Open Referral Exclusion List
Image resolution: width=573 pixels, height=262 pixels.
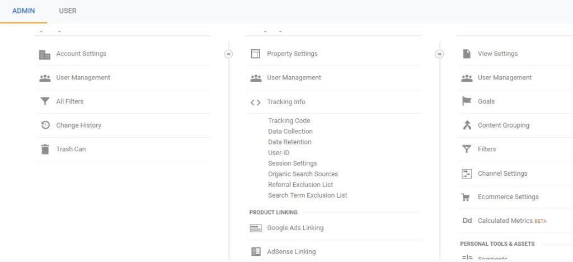pyautogui.click(x=300, y=185)
